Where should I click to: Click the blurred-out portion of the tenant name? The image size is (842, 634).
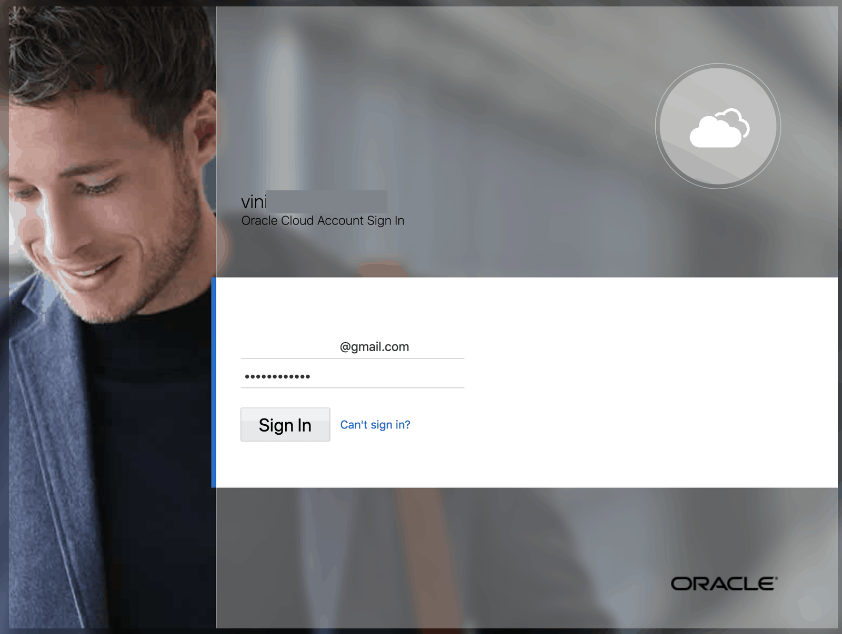tap(326, 201)
